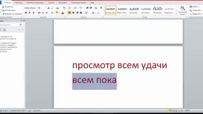203x114 pixels.
Task: Apply red font color
Action: pyautogui.click(x=63, y=13)
